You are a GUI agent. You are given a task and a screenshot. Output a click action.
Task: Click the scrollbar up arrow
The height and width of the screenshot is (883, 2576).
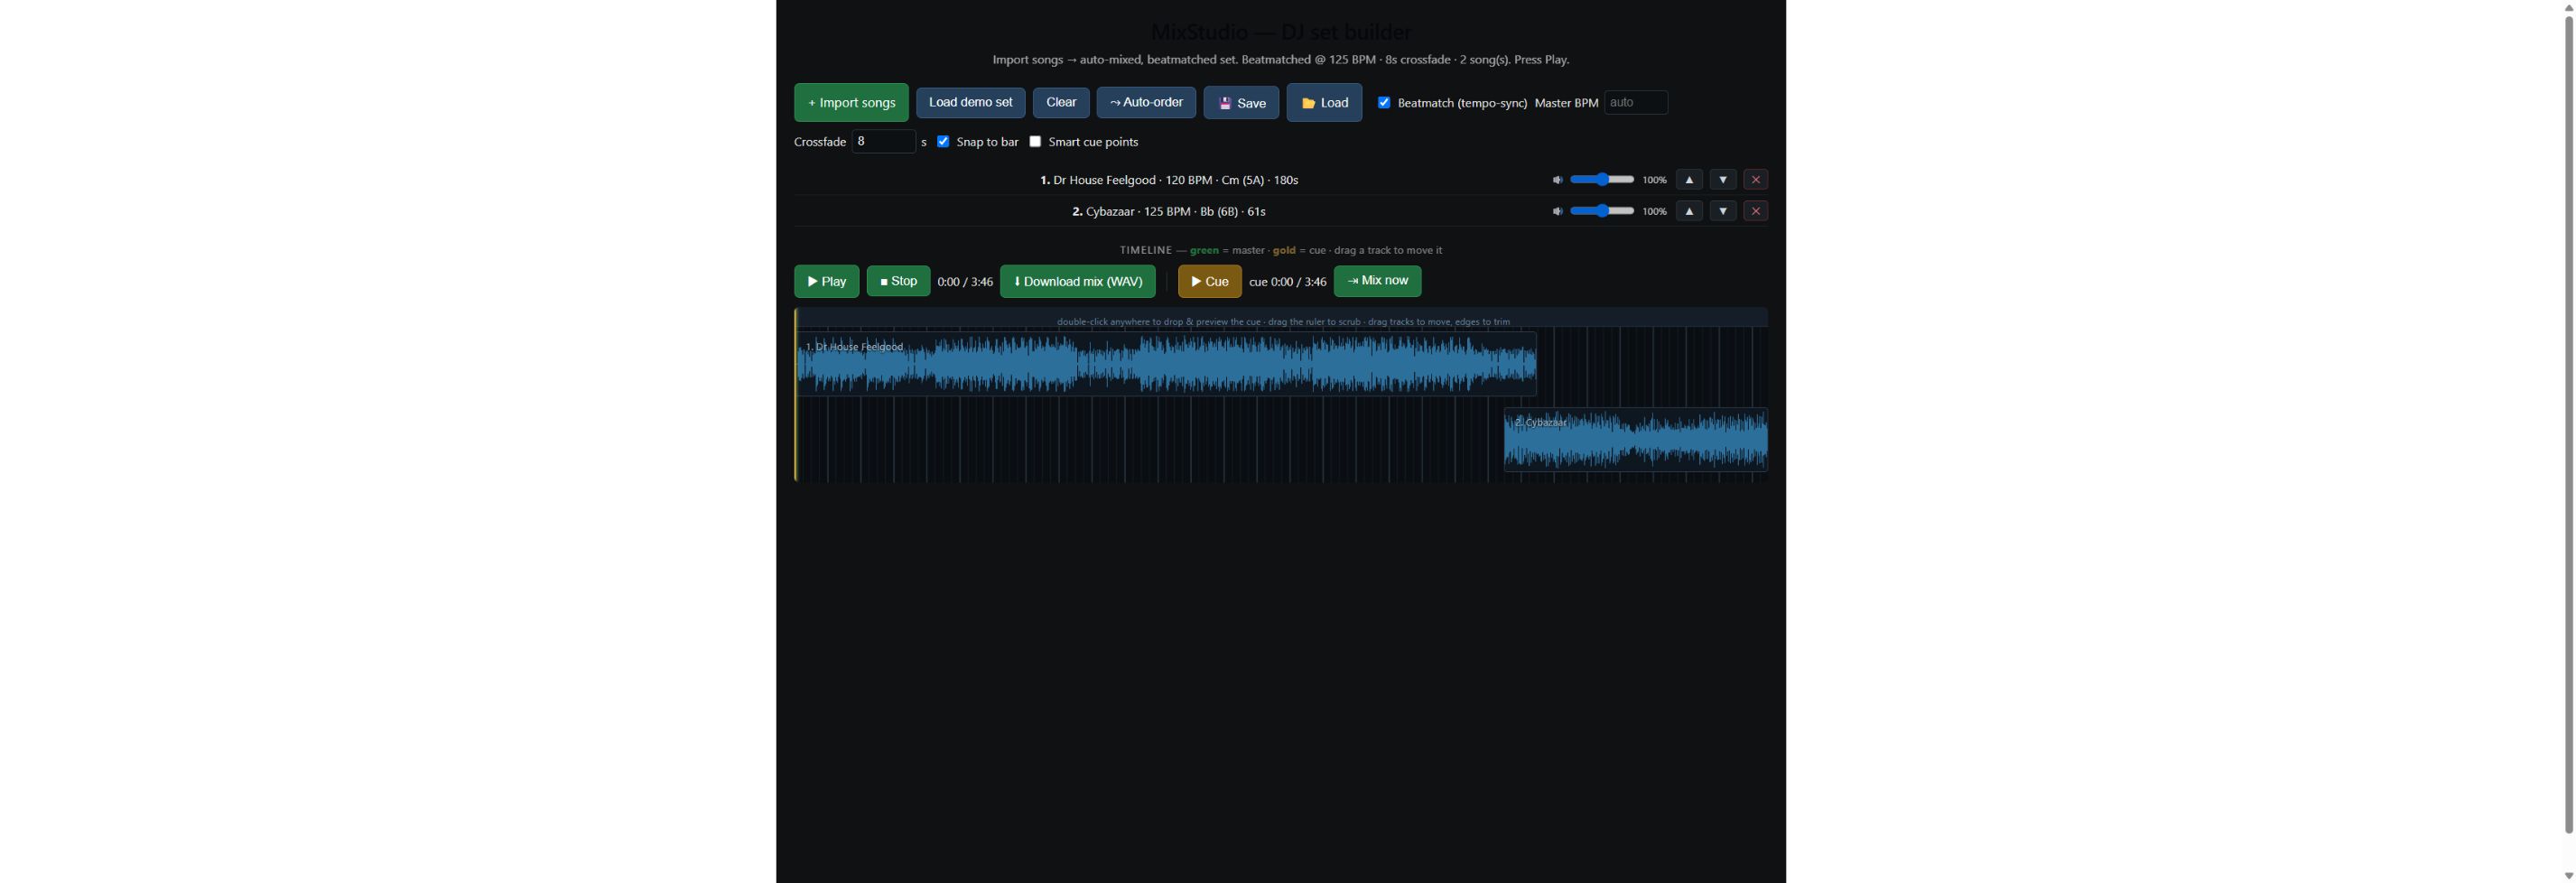coord(2568,7)
